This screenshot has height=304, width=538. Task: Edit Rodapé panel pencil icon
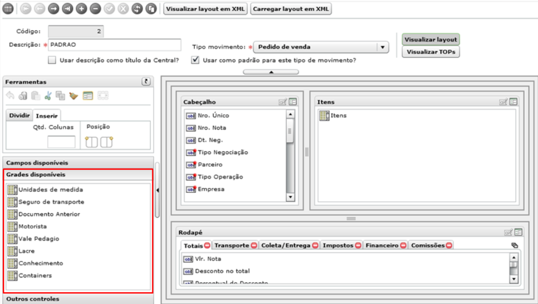(508, 232)
